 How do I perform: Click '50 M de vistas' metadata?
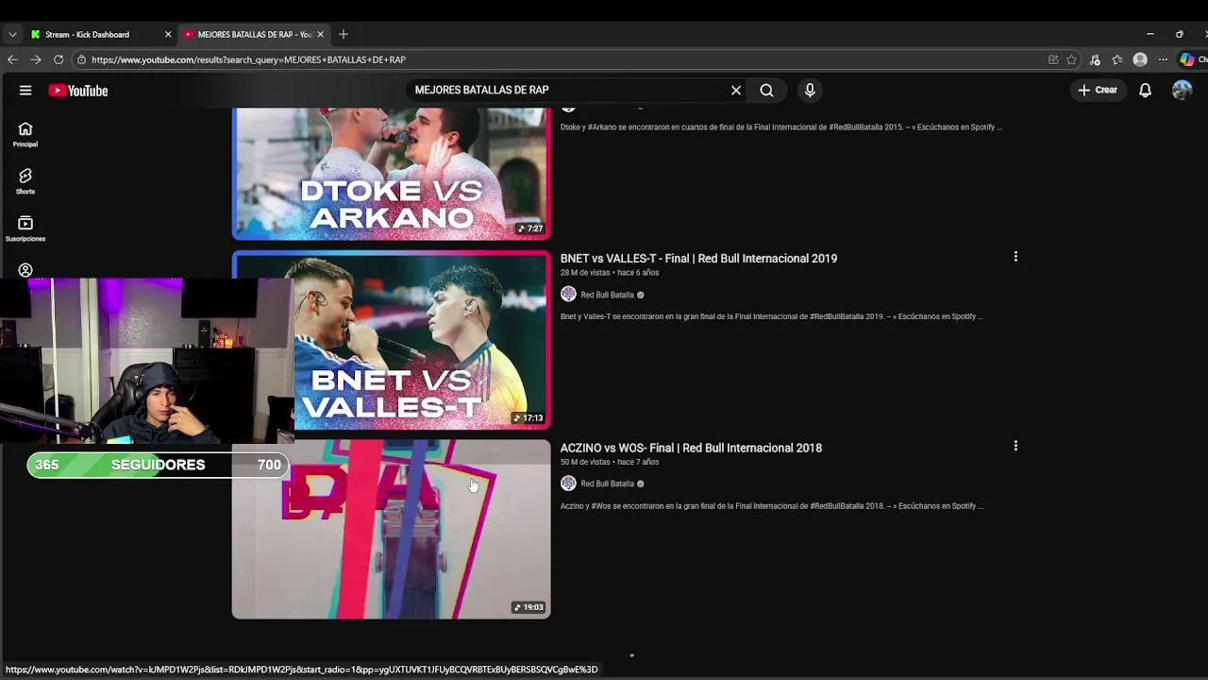585,462
